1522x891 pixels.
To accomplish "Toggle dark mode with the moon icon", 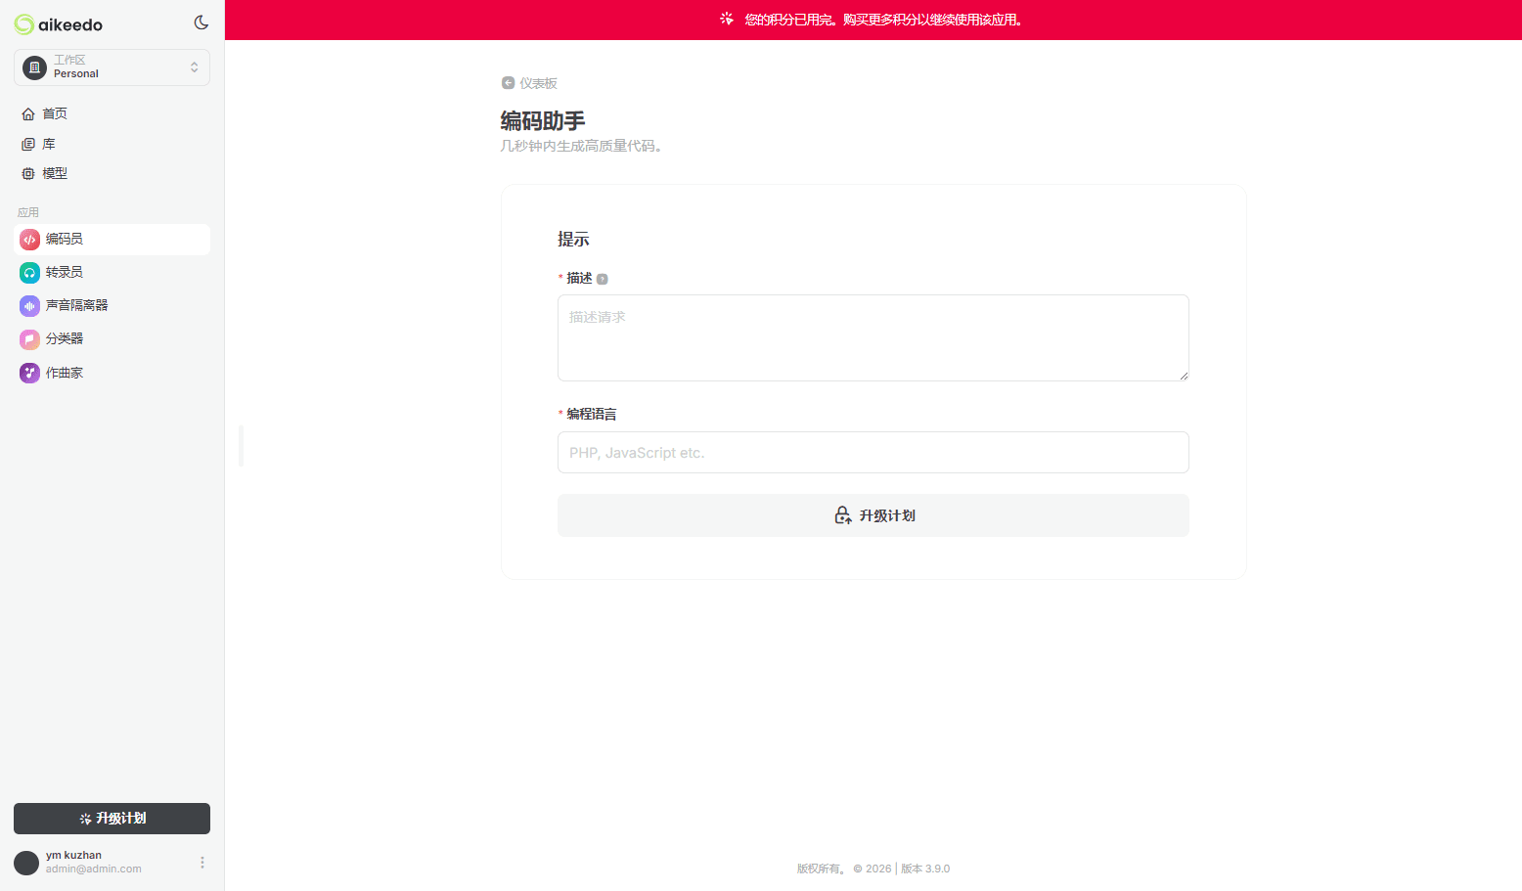I will (201, 22).
